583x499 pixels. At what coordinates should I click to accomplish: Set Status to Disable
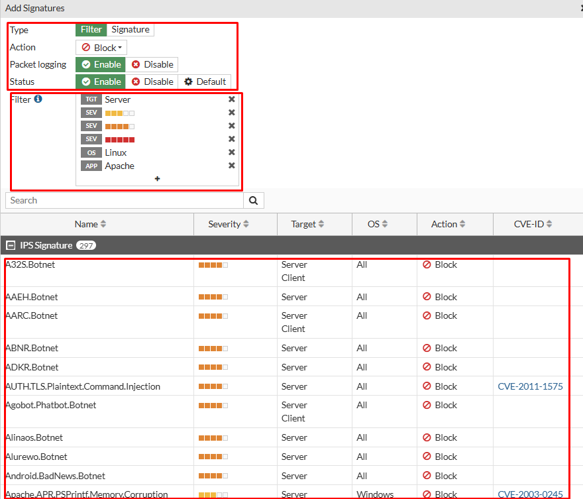(152, 82)
